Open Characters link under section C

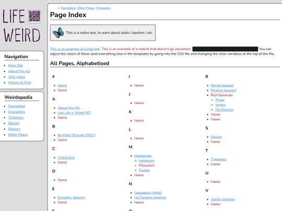[66, 158]
